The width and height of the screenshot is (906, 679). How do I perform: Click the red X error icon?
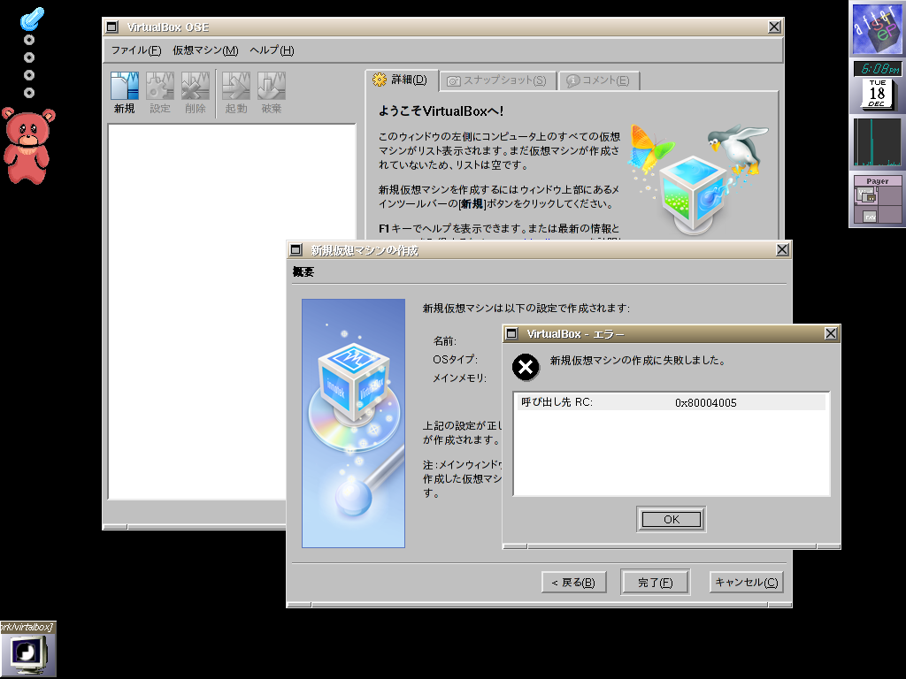pos(526,367)
